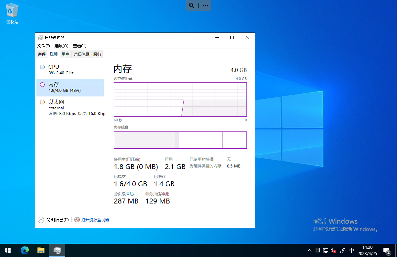Click the tray icon left of network
Viewport: 397px width, 257px height.
318,250
